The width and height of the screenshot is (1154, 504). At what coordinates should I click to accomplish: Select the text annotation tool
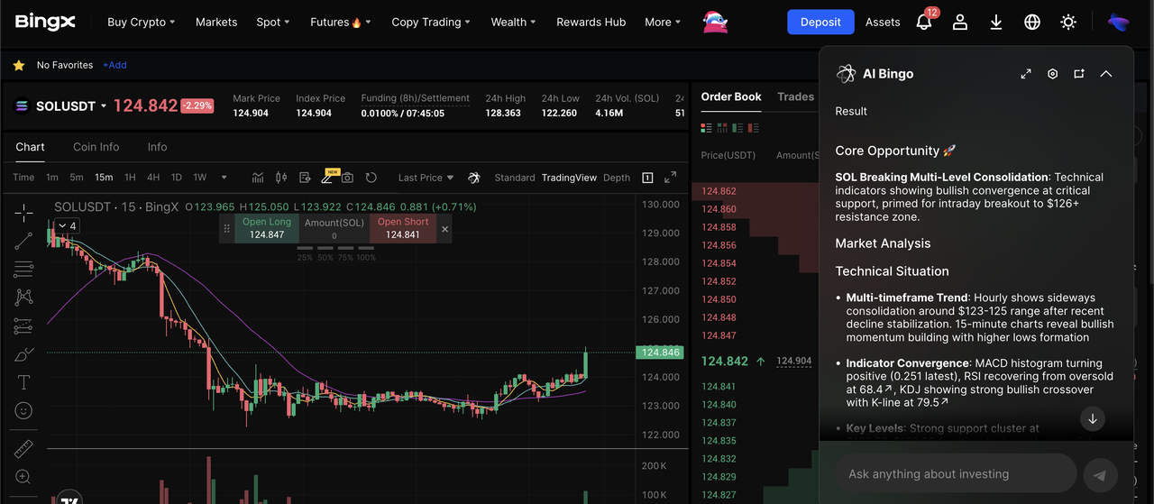click(x=23, y=382)
